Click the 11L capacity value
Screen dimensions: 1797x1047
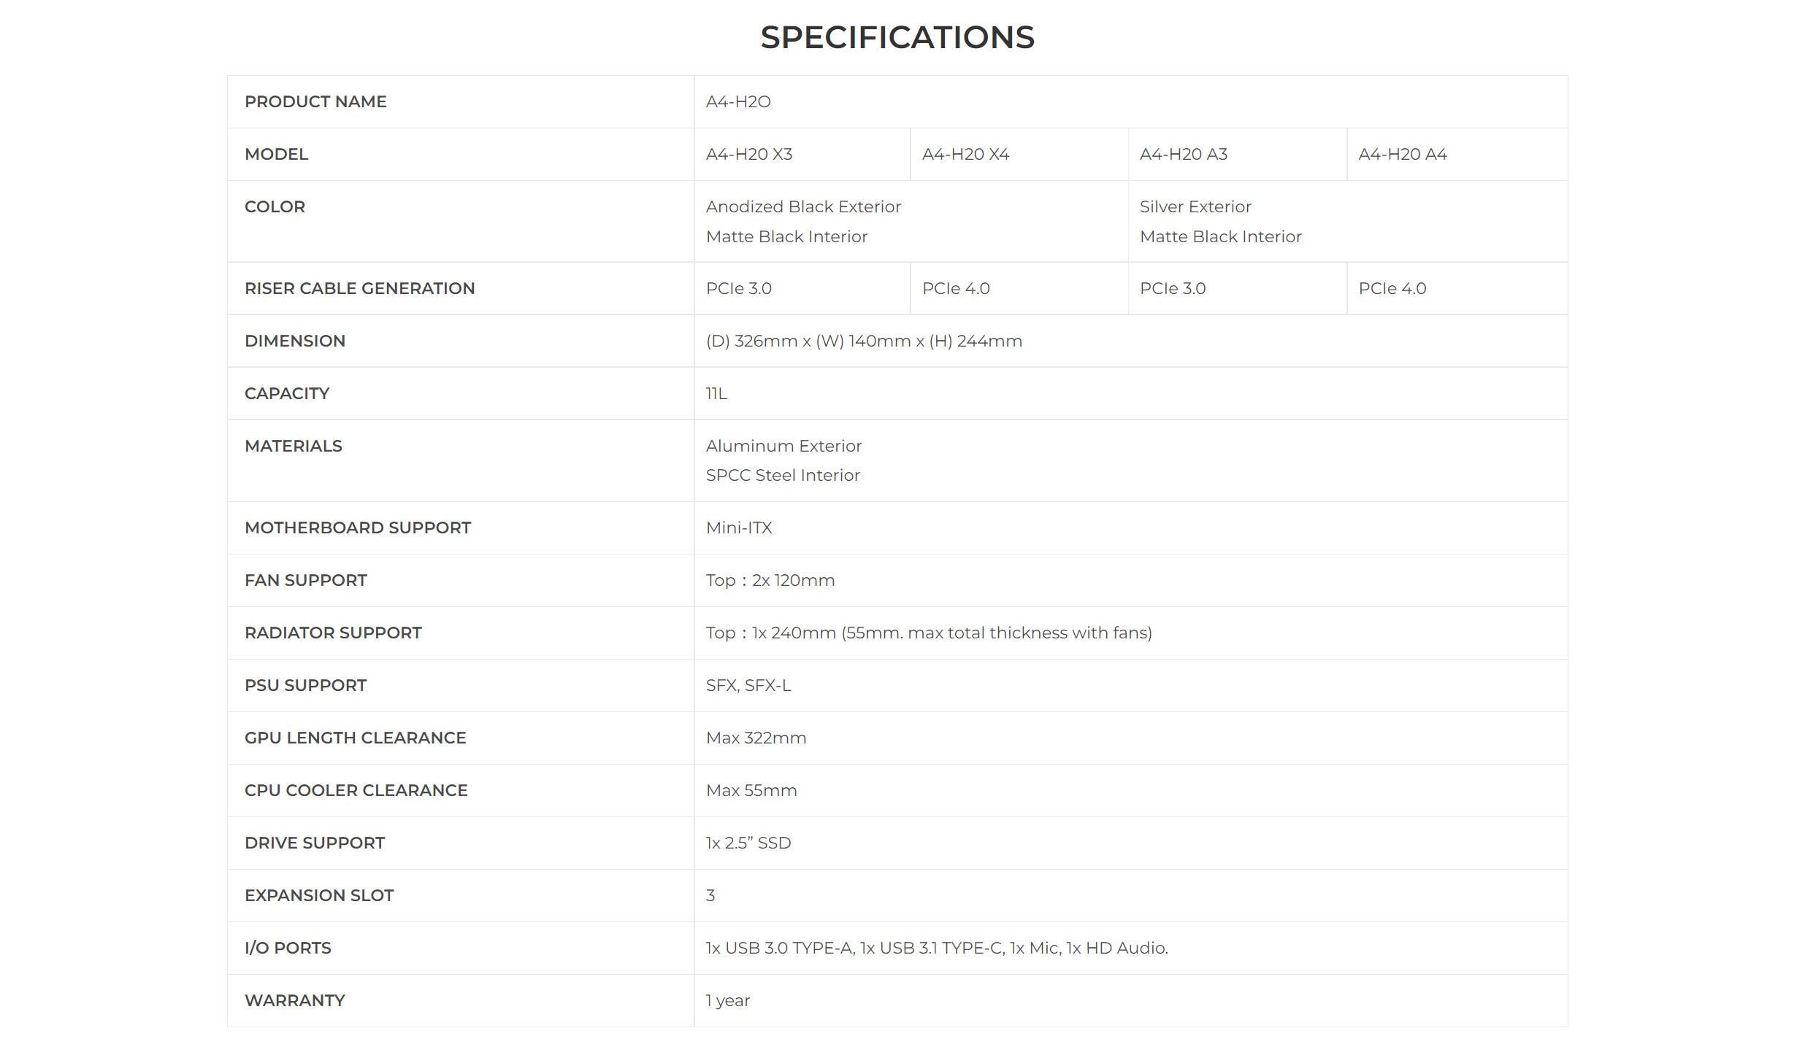[x=716, y=393]
